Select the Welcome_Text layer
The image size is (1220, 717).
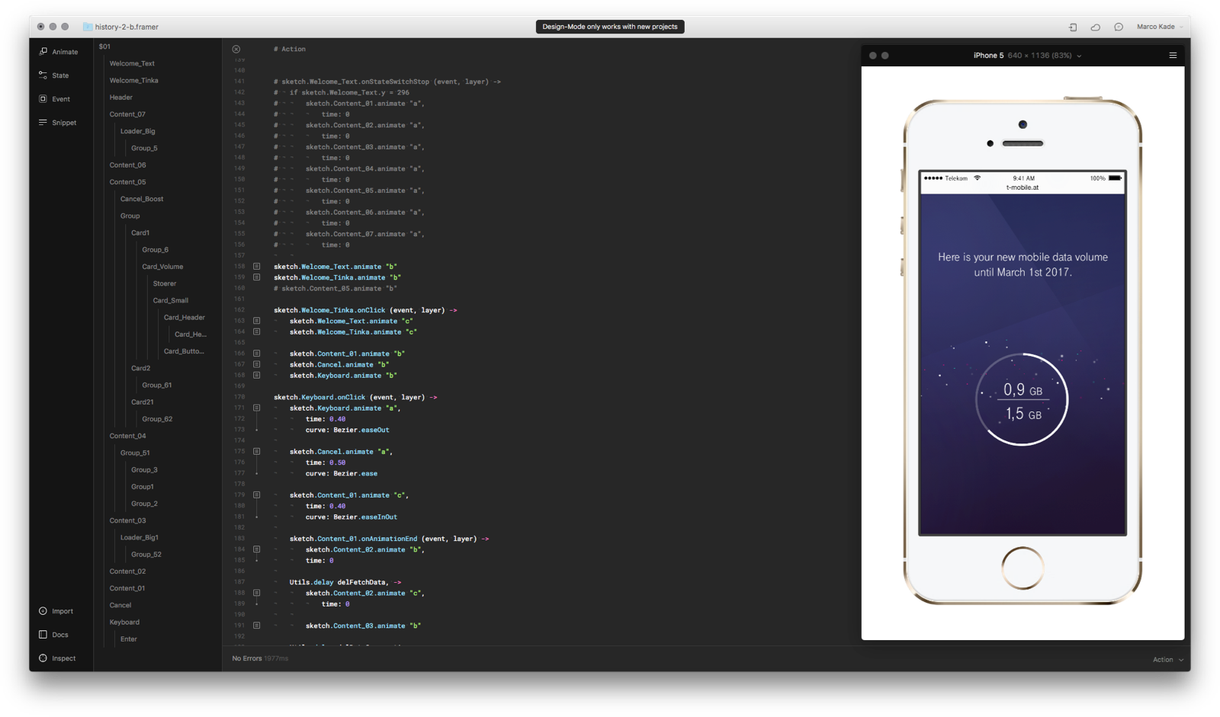[132, 63]
